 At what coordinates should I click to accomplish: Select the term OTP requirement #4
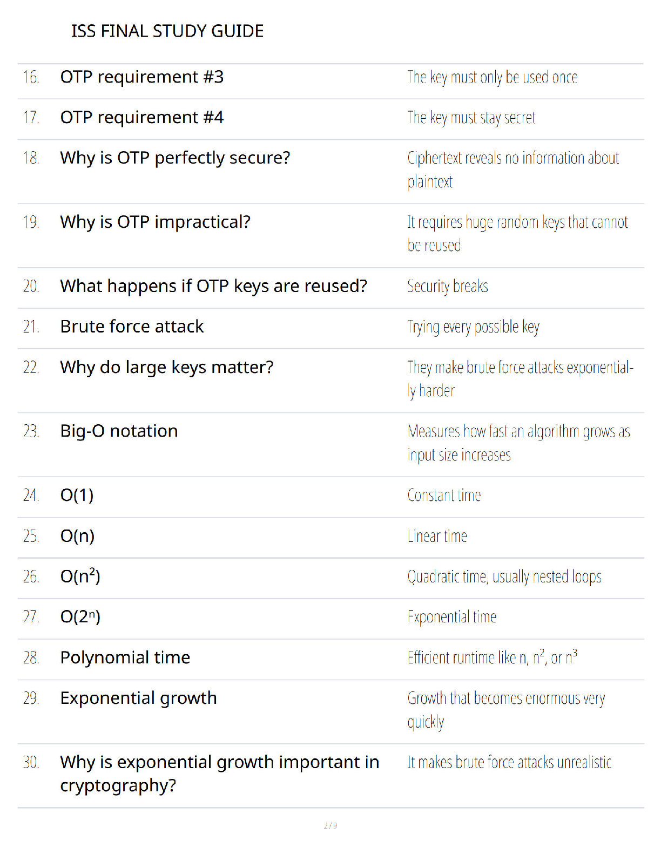142,117
